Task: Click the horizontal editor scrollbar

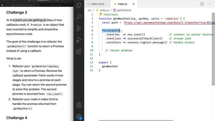Action: [136, 120]
